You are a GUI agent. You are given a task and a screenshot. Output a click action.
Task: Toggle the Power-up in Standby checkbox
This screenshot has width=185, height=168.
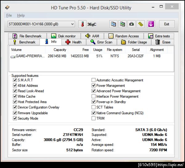(93, 102)
